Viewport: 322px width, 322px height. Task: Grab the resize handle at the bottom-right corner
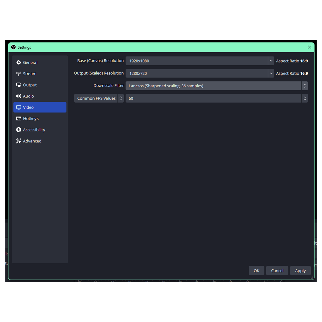point(312,278)
